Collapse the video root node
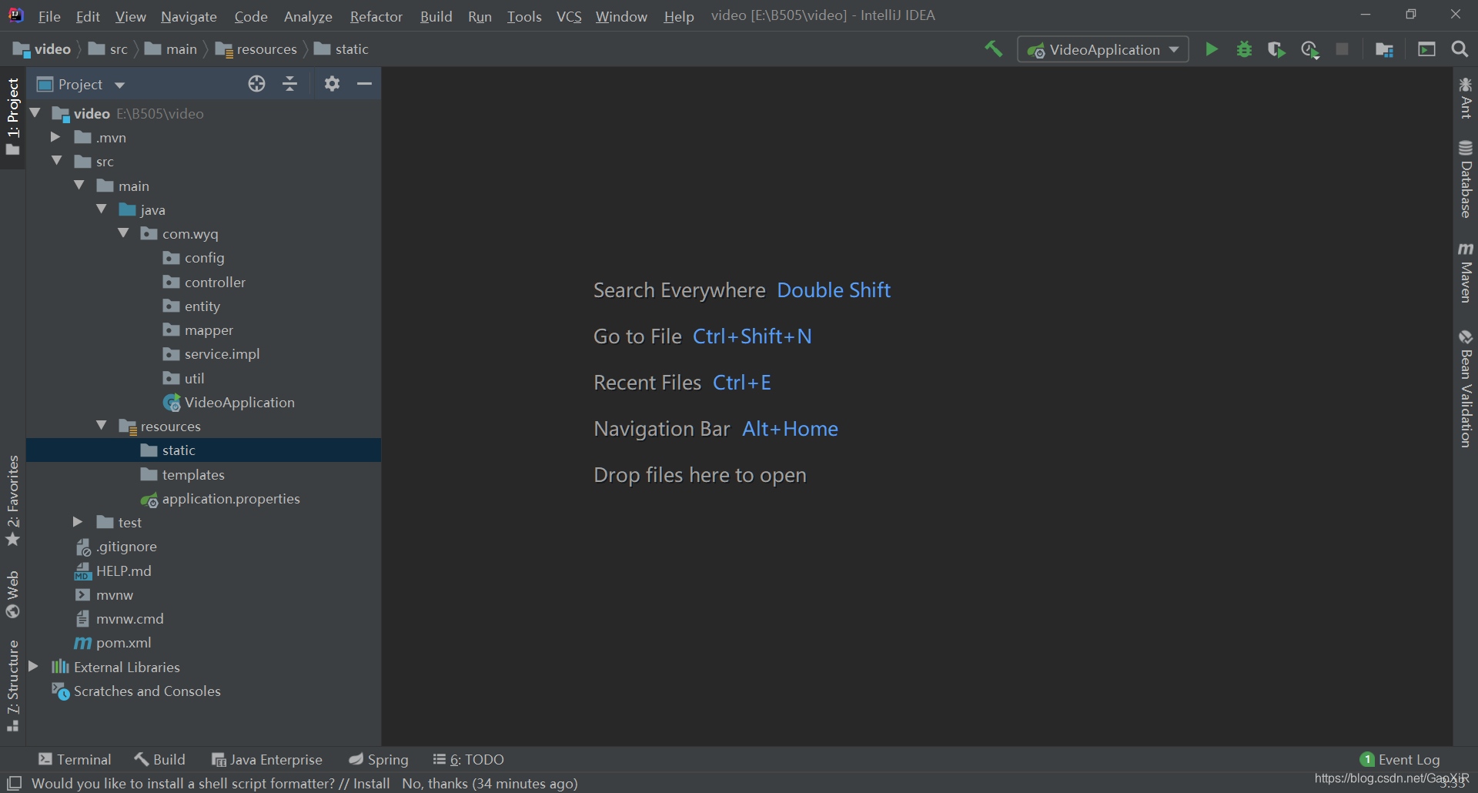The width and height of the screenshot is (1478, 793). 35,113
